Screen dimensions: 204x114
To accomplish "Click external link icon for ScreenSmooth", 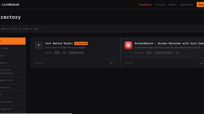I will pyautogui.click(x=132, y=63).
